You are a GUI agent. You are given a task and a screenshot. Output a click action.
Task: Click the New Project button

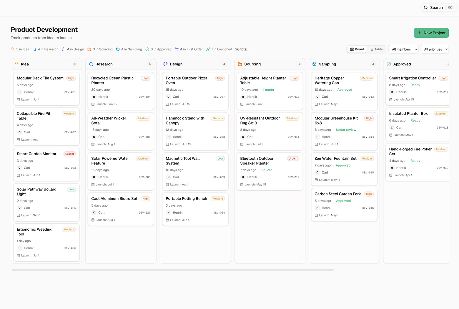[x=431, y=33]
